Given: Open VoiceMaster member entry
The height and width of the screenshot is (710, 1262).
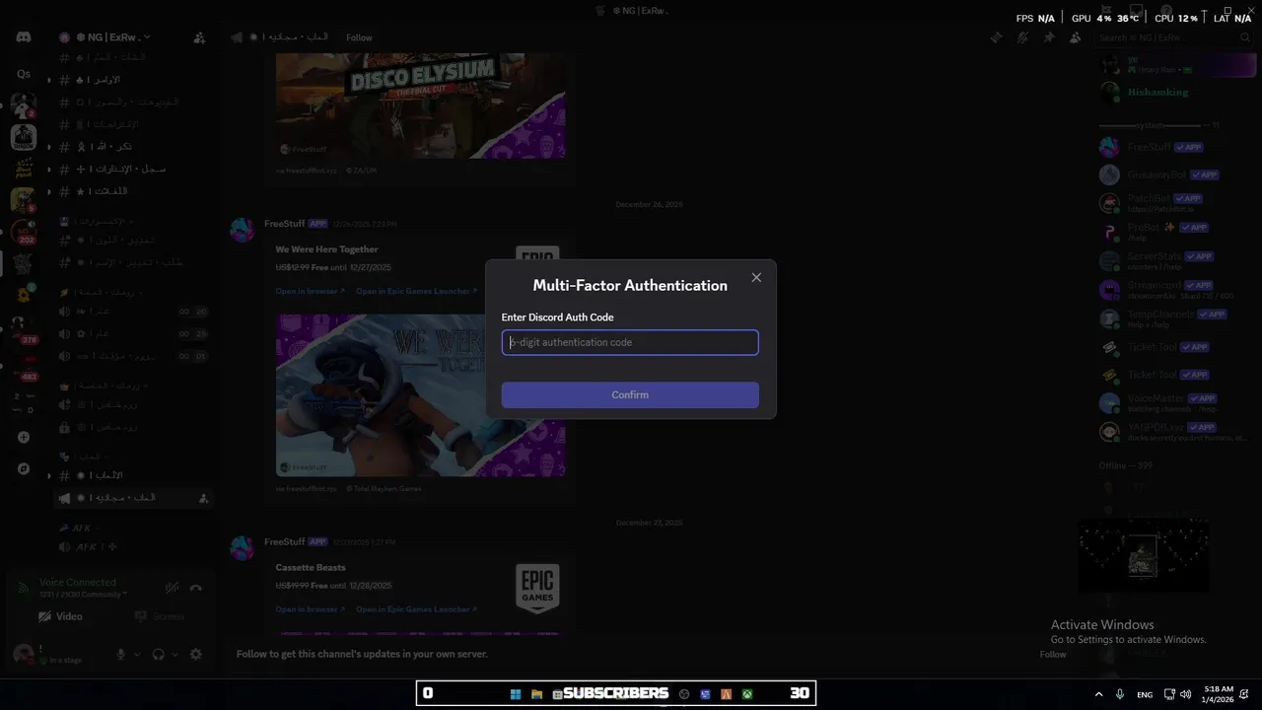Looking at the screenshot, I should [1173, 402].
